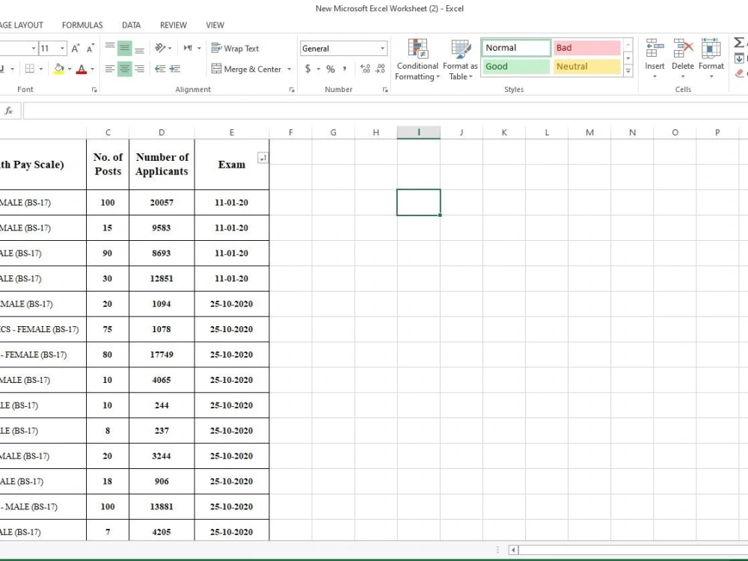Apply comma style
This screenshot has height=561, width=748.
[x=344, y=69]
